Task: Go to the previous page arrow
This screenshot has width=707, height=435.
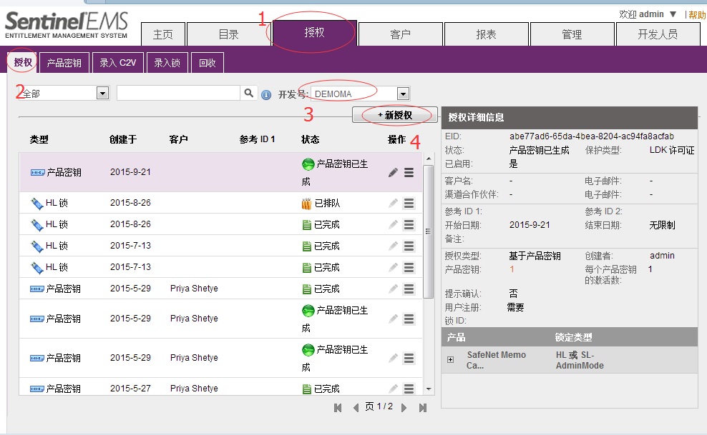Action: pyautogui.click(x=356, y=408)
